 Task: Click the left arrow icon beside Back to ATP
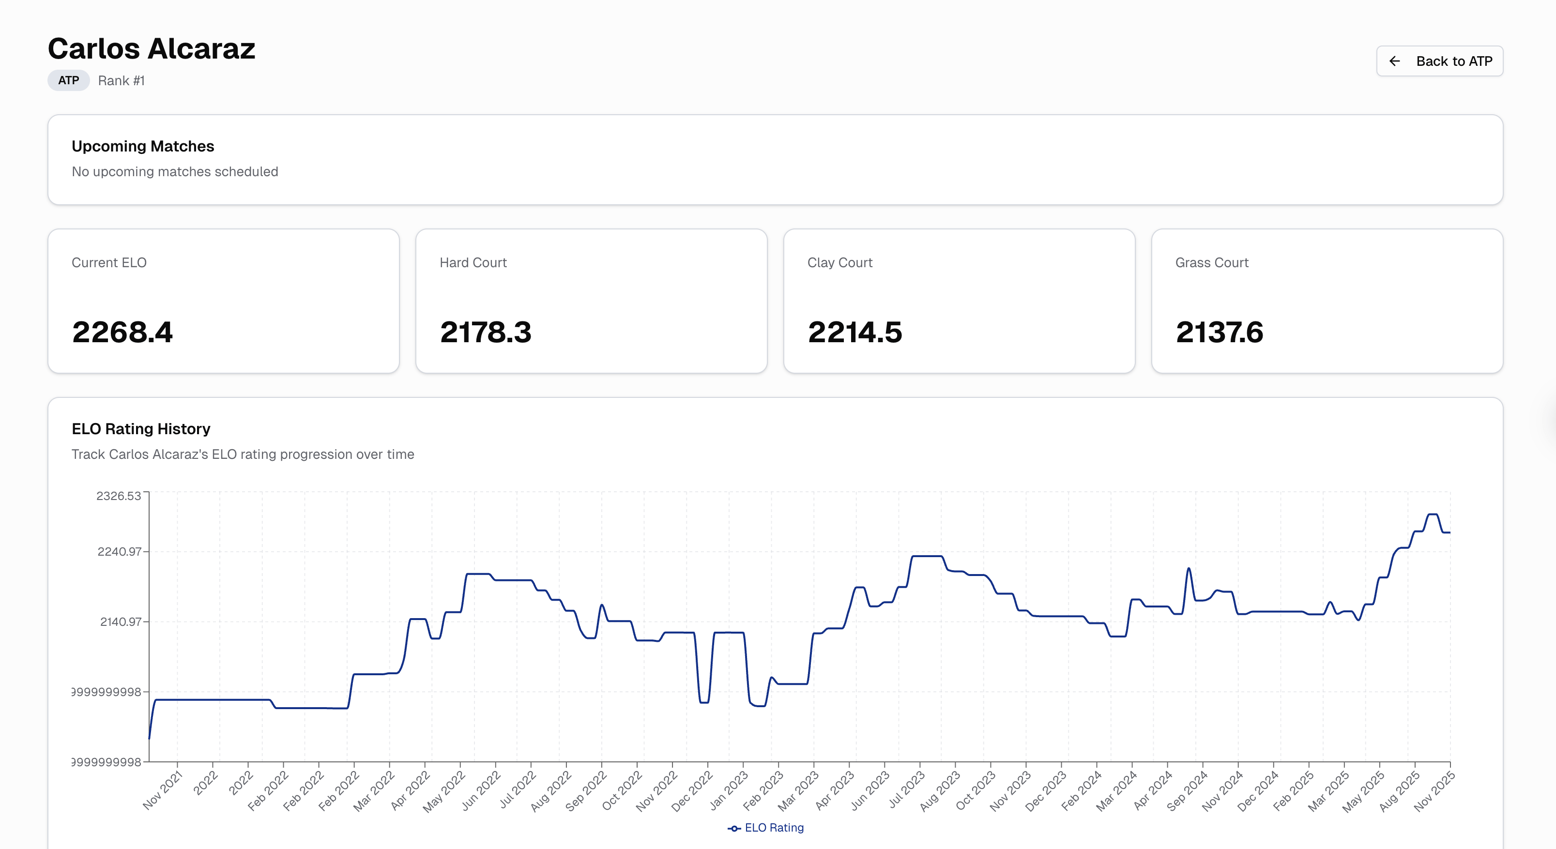tap(1394, 61)
